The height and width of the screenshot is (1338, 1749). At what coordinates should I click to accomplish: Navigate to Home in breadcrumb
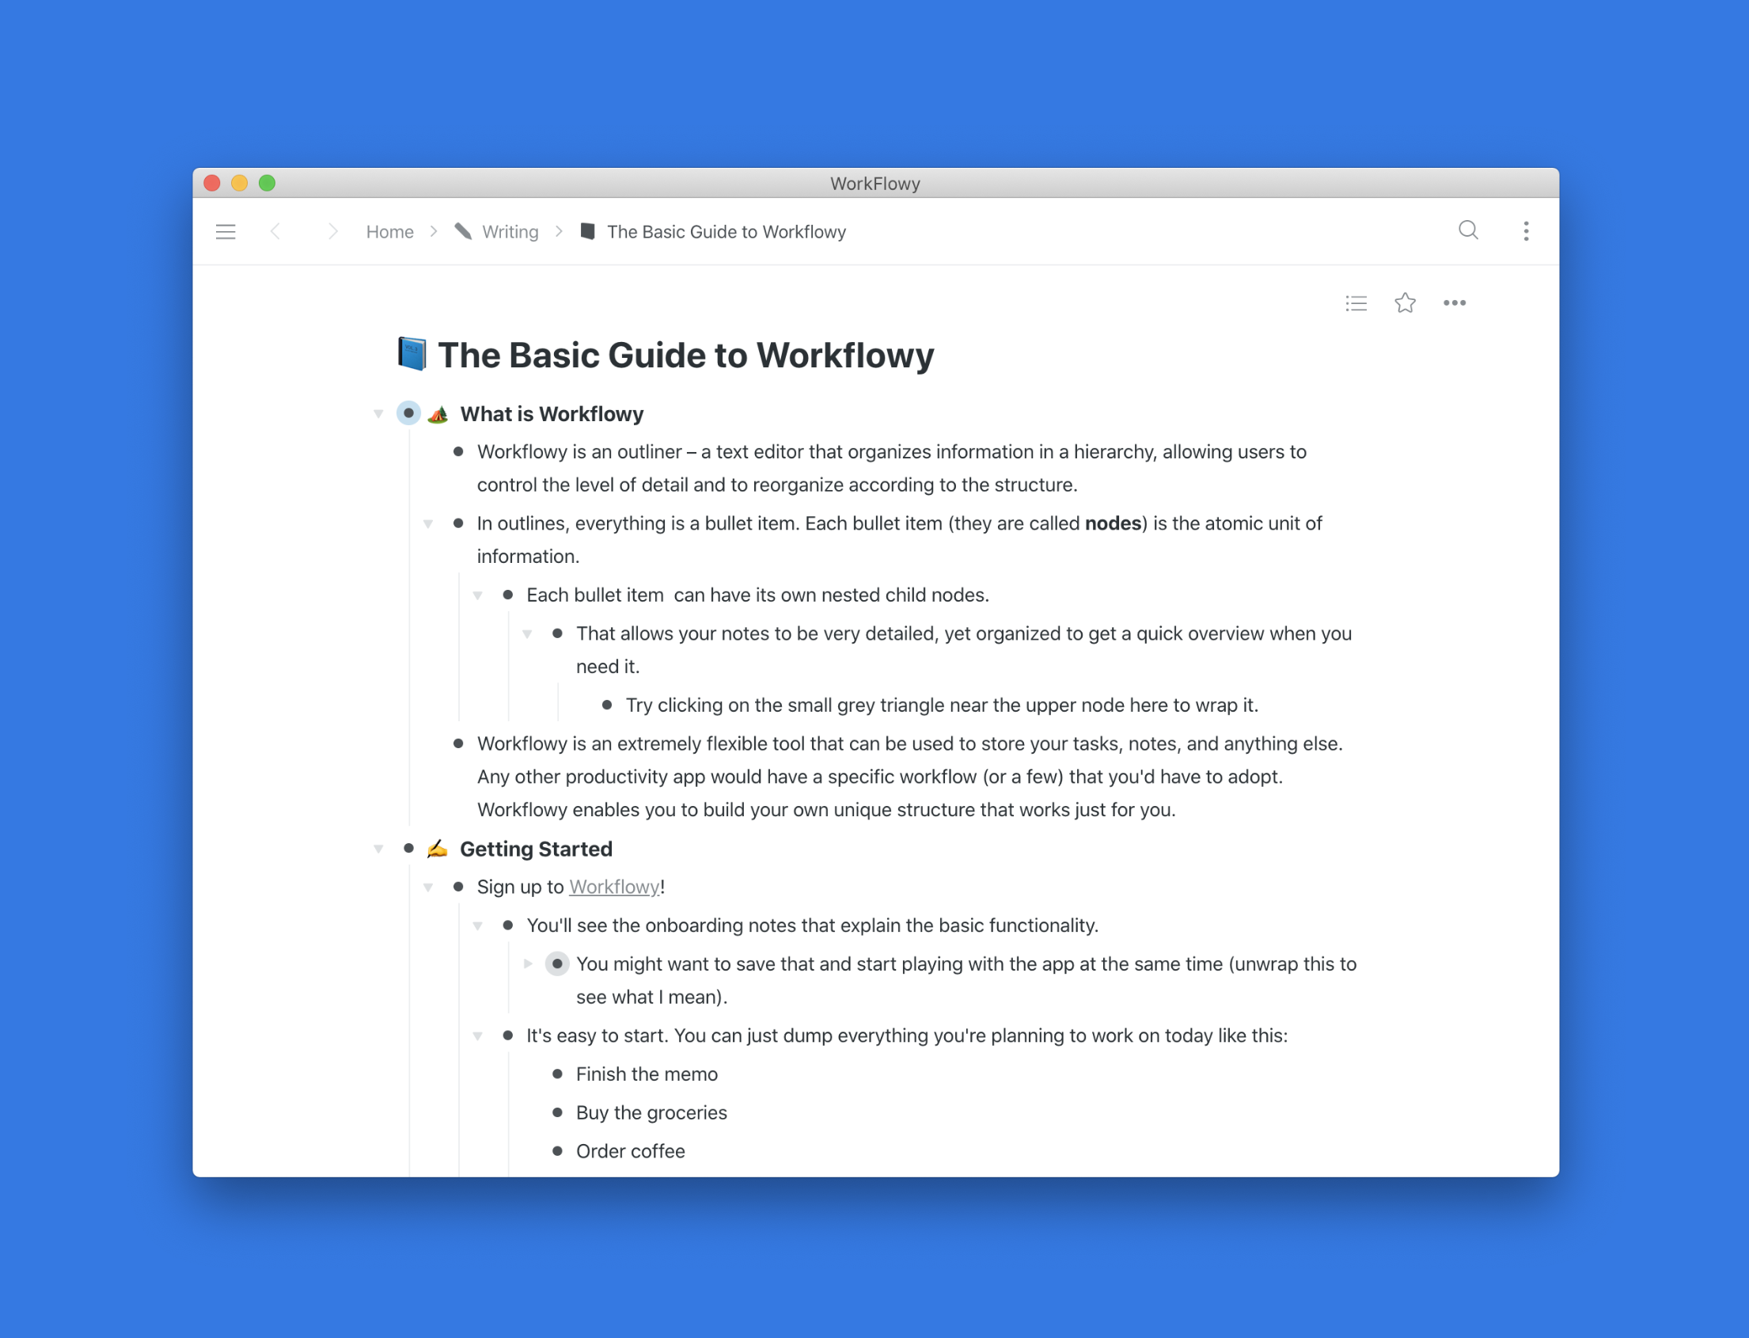pos(389,230)
